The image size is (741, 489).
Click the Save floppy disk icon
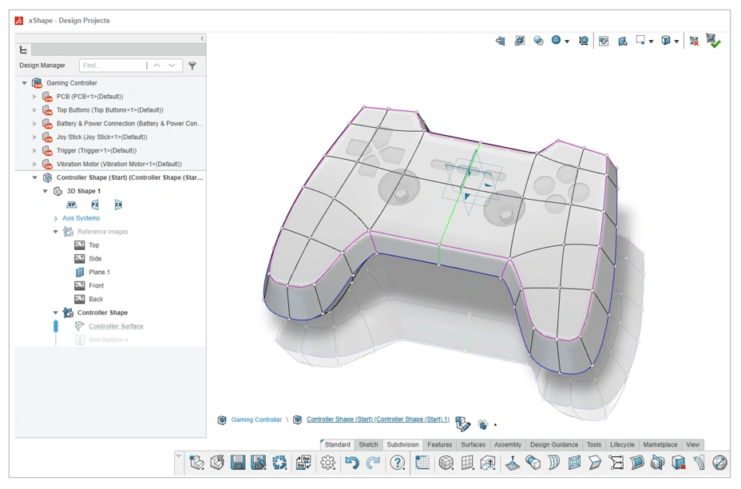pyautogui.click(x=238, y=462)
